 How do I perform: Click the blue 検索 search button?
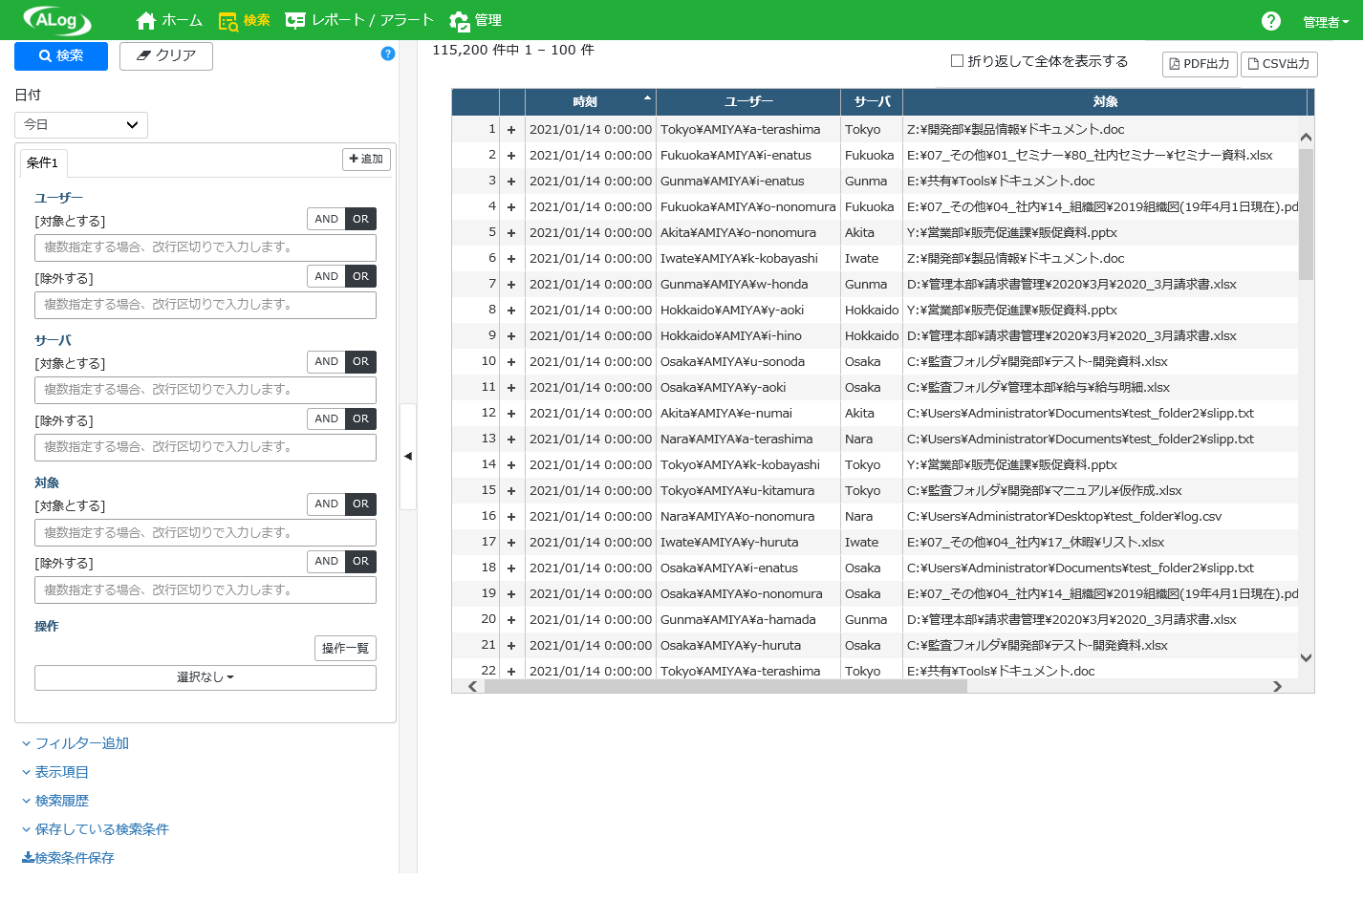61,55
